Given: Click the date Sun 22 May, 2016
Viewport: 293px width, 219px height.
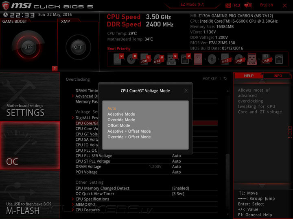Looking at the screenshot, I should tap(55, 15).
